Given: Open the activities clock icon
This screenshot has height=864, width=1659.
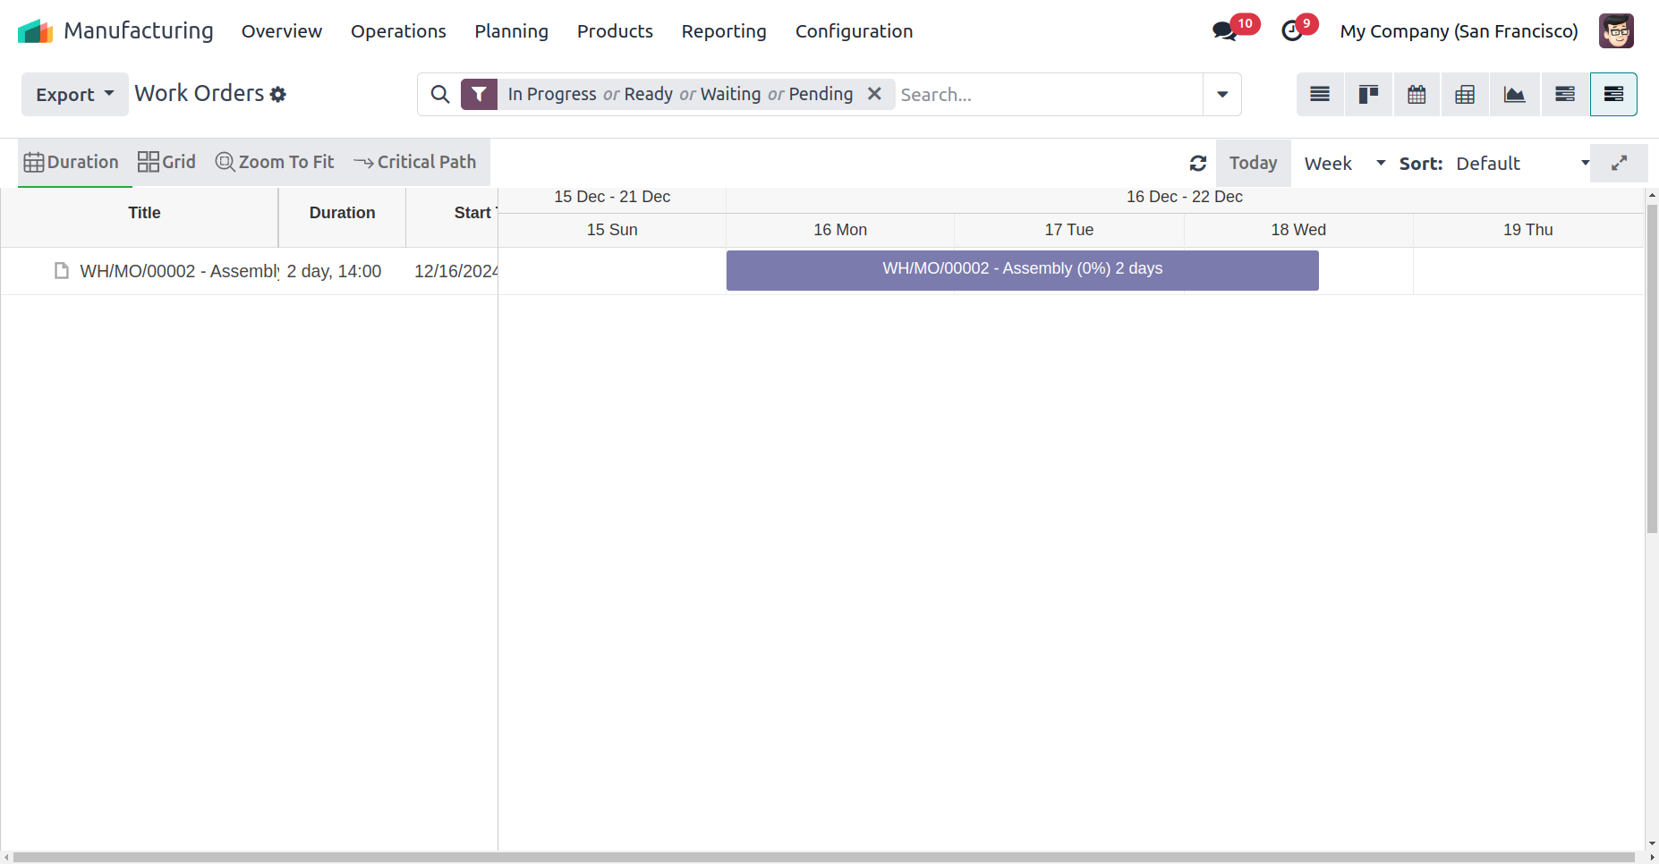Looking at the screenshot, I should coord(1292,31).
